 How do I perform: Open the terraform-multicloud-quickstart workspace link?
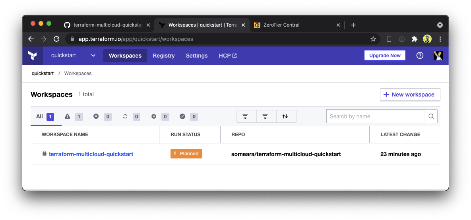click(91, 154)
